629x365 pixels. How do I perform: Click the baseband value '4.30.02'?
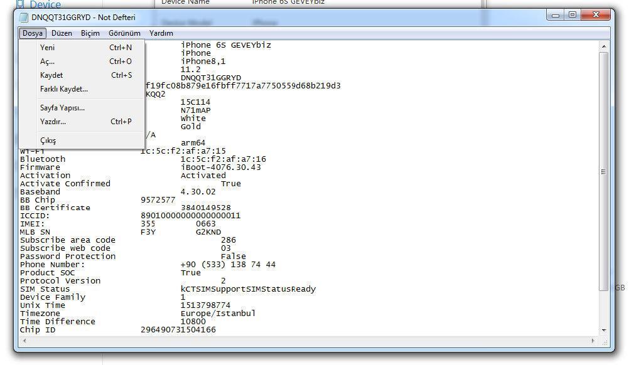point(198,191)
